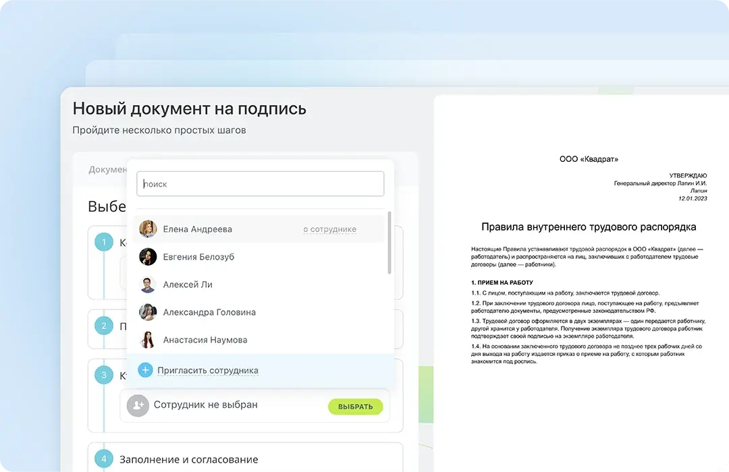Select Анастасия Наумова from the list
Screen dimensions: 729x472
coord(259,340)
